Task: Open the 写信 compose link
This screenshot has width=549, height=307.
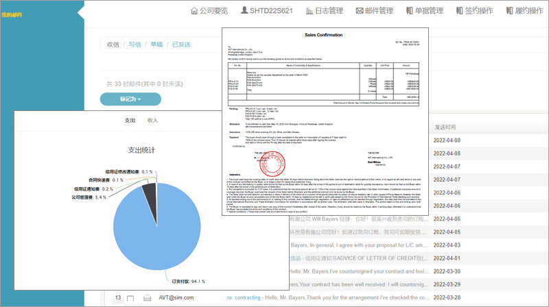Action: pyautogui.click(x=135, y=45)
